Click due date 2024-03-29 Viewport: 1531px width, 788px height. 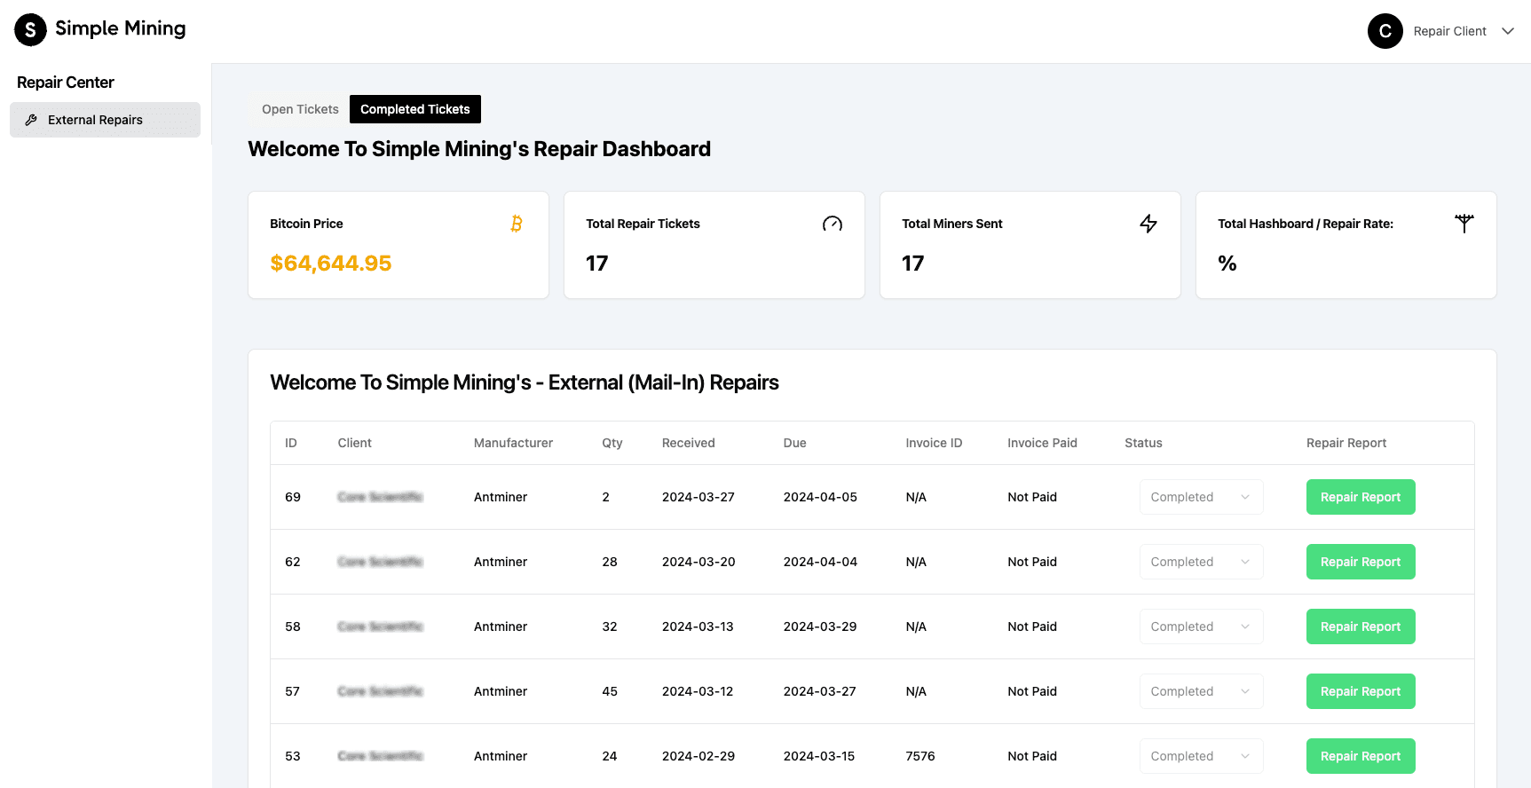click(x=820, y=626)
